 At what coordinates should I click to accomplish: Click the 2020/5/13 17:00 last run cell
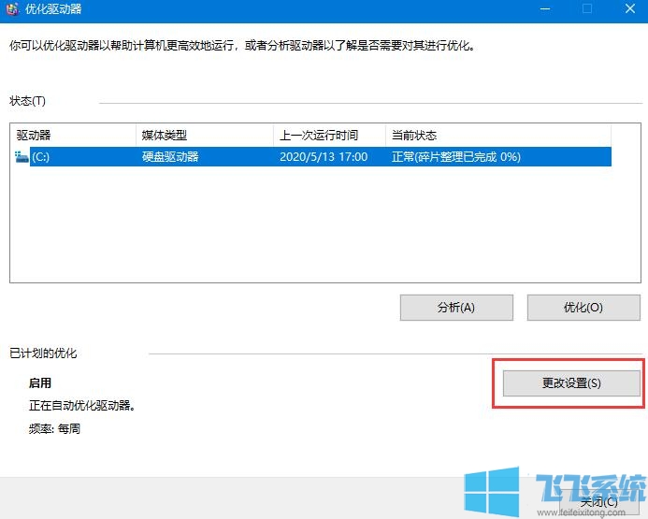pos(323,157)
